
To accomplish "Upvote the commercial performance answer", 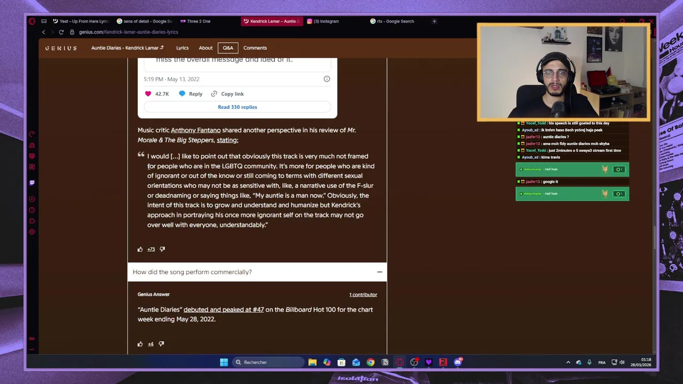I will coord(140,344).
